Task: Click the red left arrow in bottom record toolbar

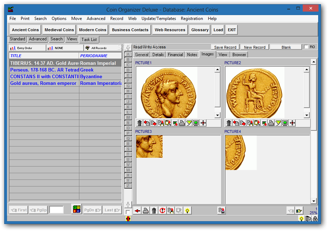Action: coord(137,211)
